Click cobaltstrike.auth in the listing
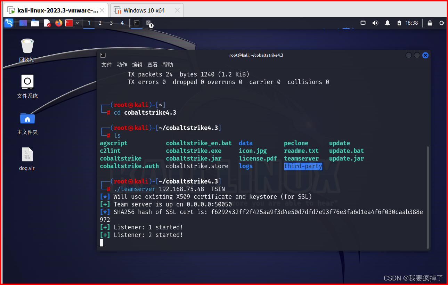This screenshot has height=285, width=448. tap(129, 166)
